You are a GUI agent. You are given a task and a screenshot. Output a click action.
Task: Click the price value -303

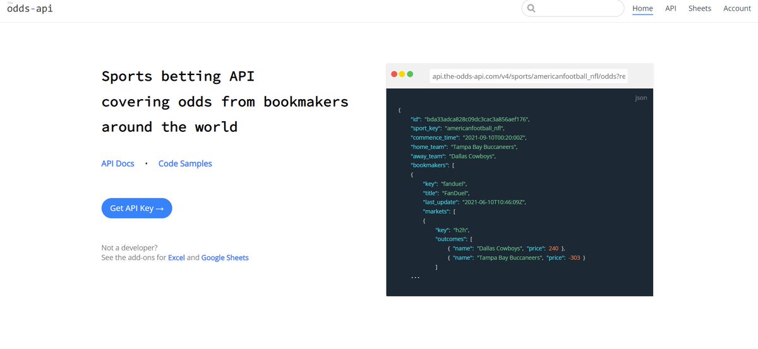click(x=575, y=257)
